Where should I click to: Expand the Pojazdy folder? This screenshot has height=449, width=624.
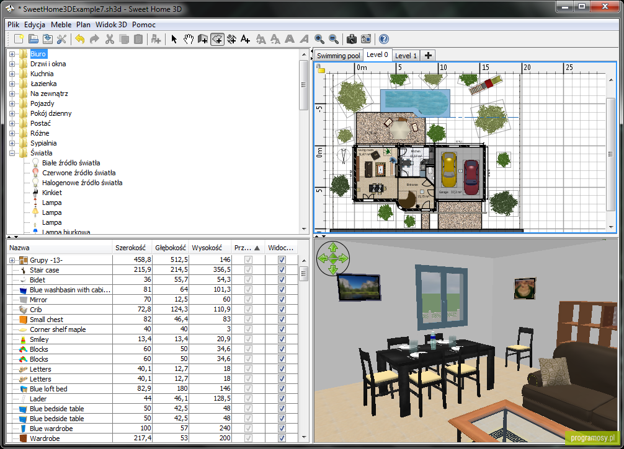tap(12, 103)
